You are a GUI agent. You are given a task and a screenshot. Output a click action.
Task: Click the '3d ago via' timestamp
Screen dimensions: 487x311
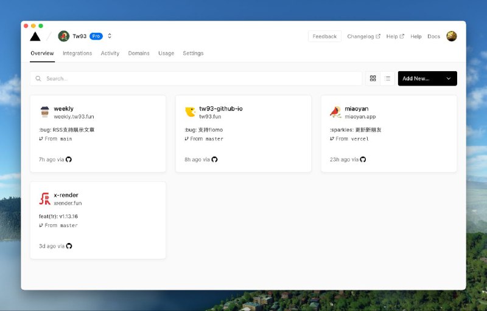coord(52,246)
